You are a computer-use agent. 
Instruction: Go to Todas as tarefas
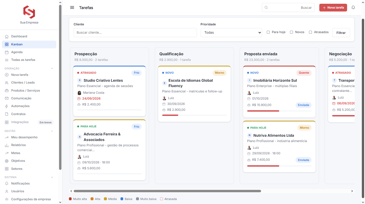[x=29, y=60]
